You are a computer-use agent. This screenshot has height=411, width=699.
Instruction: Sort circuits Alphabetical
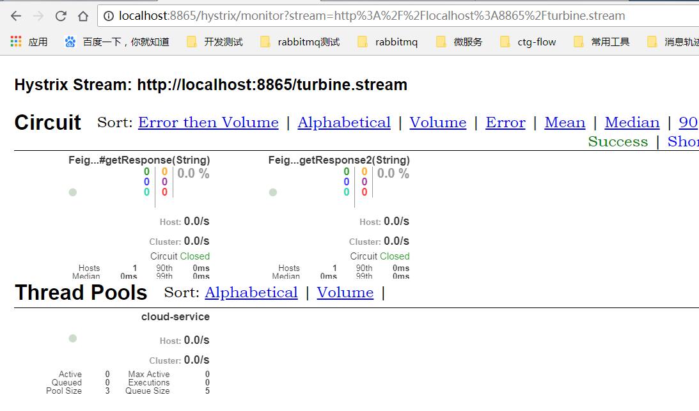coord(344,122)
